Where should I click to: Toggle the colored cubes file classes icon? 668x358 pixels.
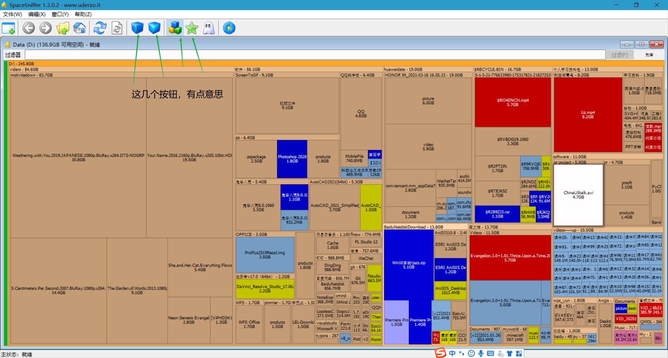click(x=175, y=28)
